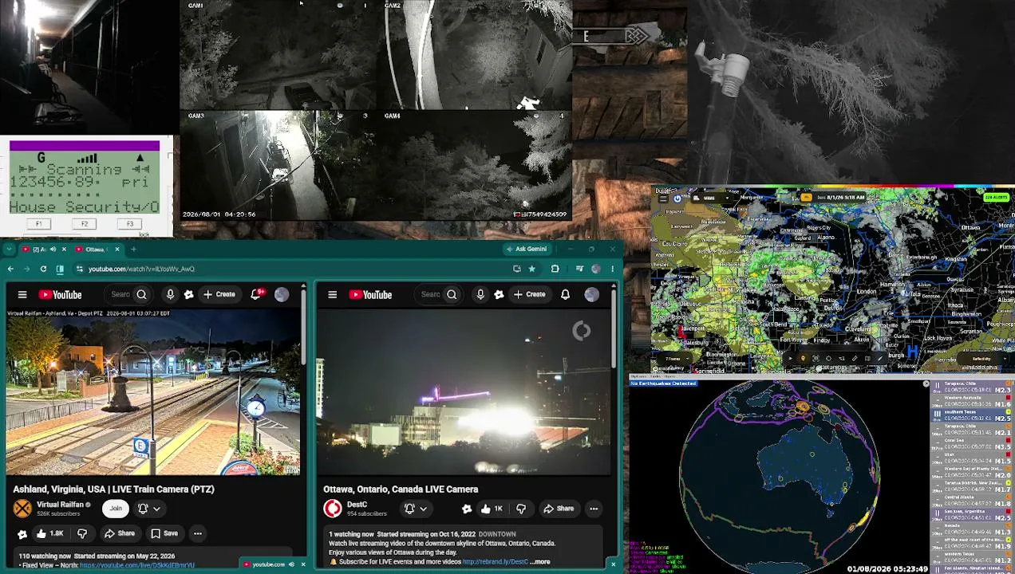The height and width of the screenshot is (574, 1015).
Task: Dislike the Ashland train camera video
Action: [x=82, y=533]
